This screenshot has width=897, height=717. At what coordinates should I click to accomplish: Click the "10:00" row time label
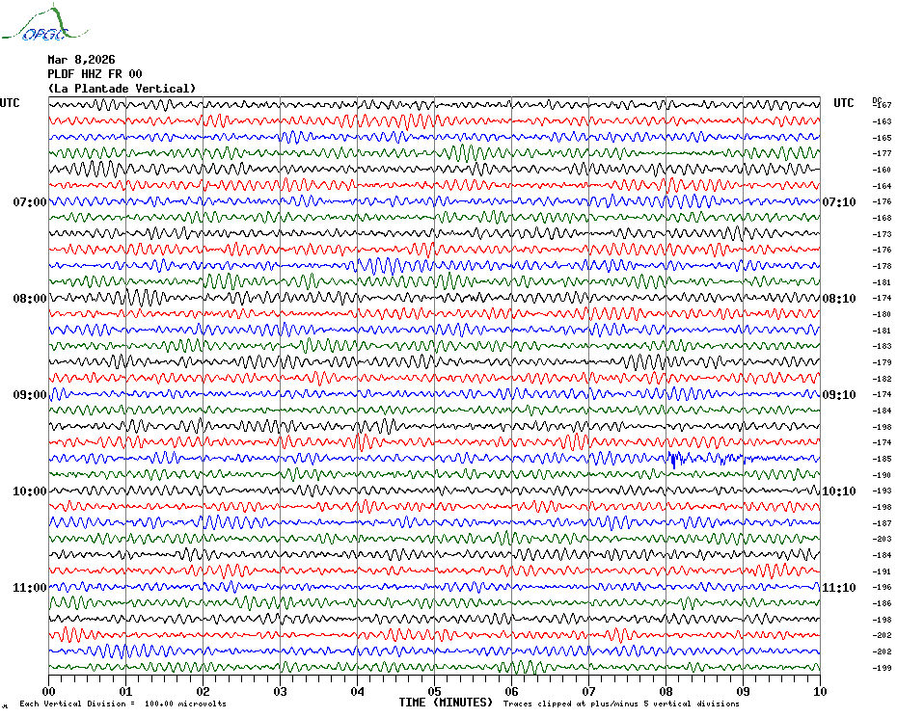coord(30,491)
